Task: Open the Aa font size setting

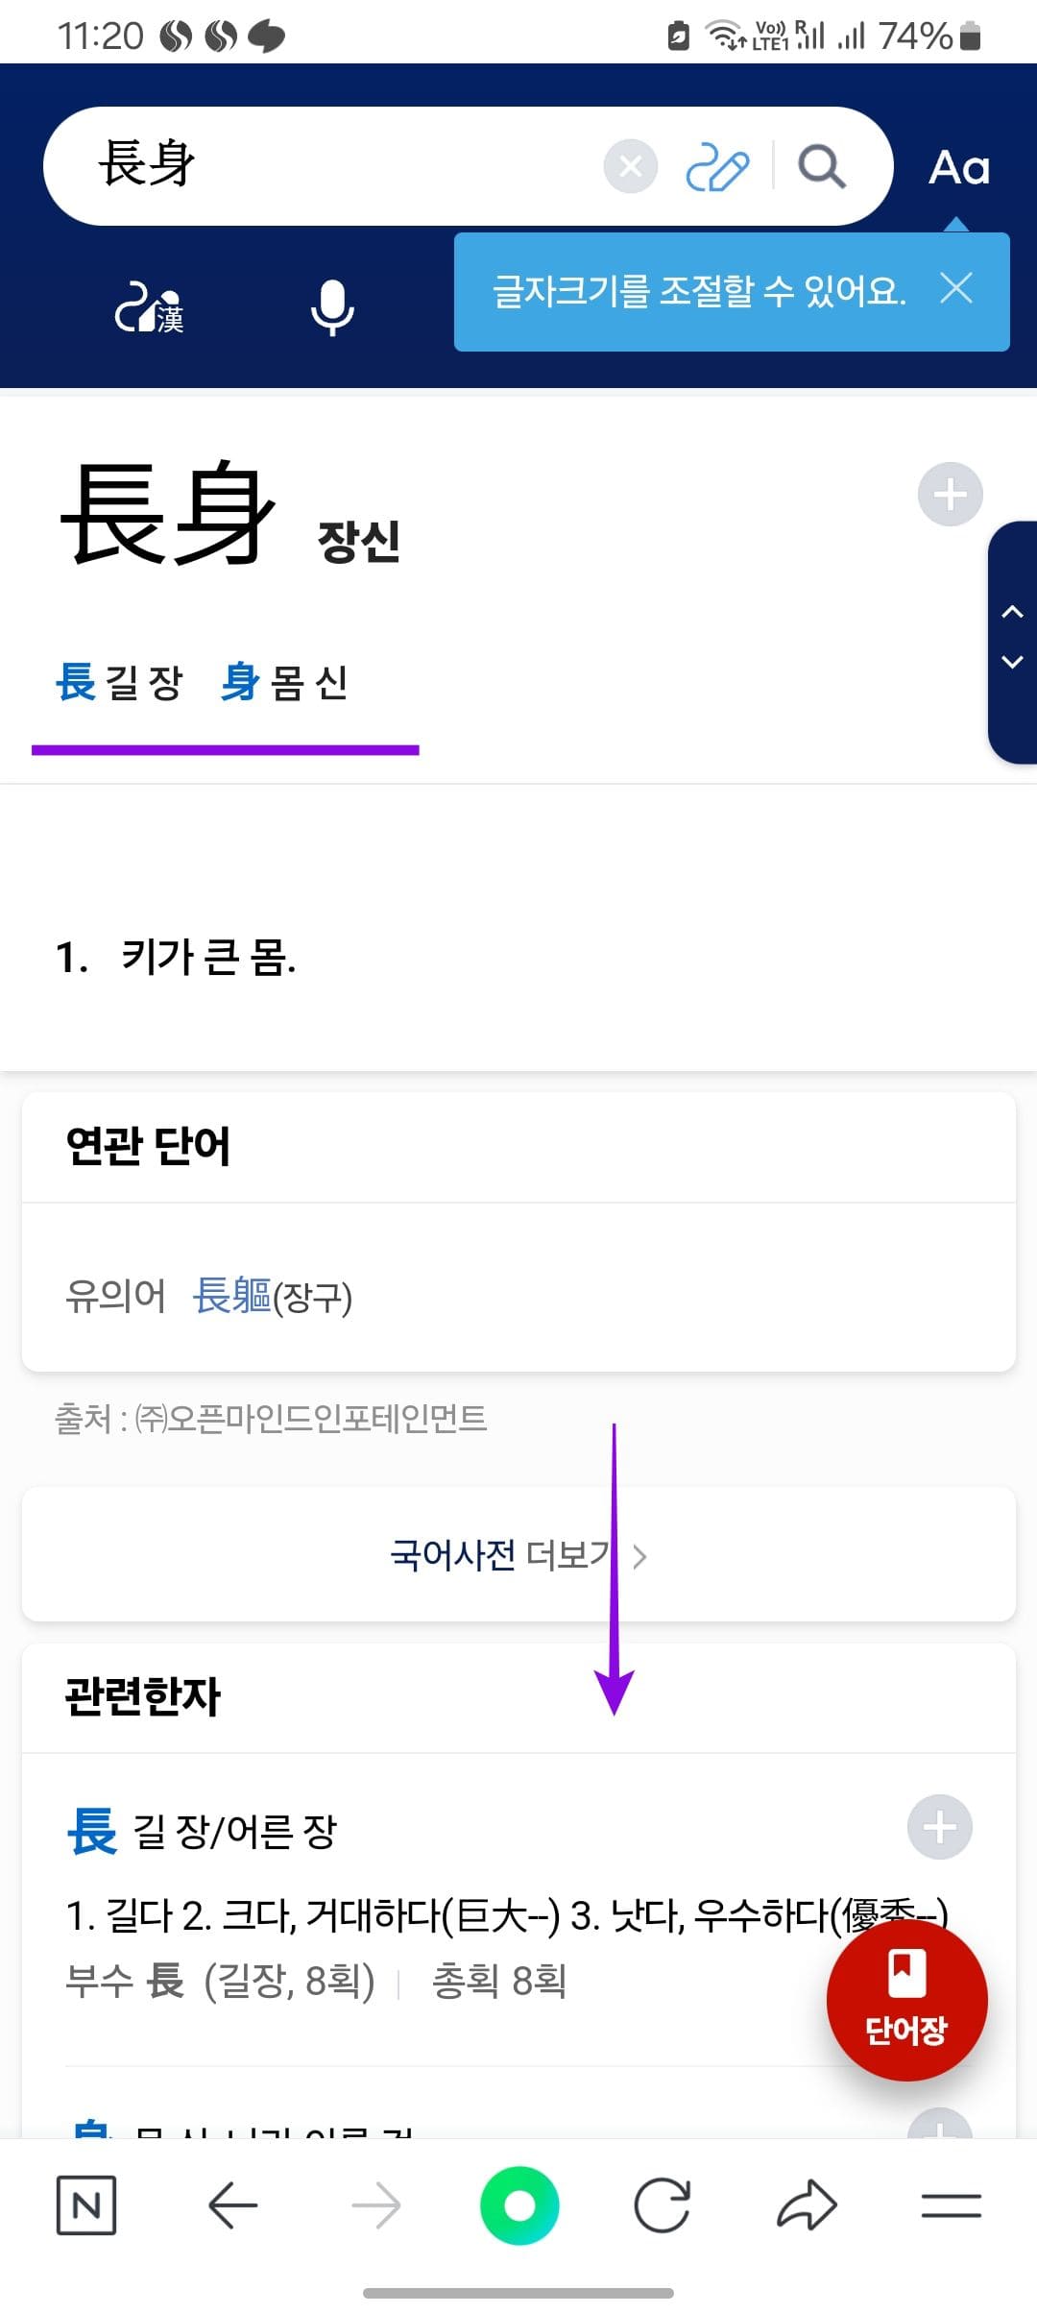Action: click(958, 167)
